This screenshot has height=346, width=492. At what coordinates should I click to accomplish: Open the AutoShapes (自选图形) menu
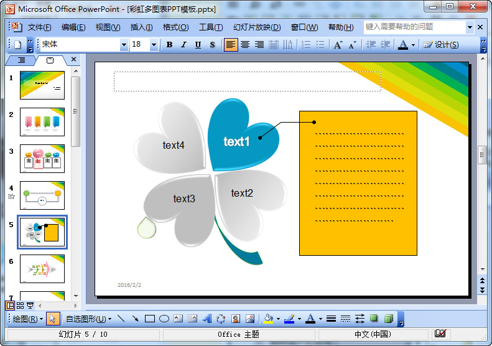pyautogui.click(x=88, y=319)
